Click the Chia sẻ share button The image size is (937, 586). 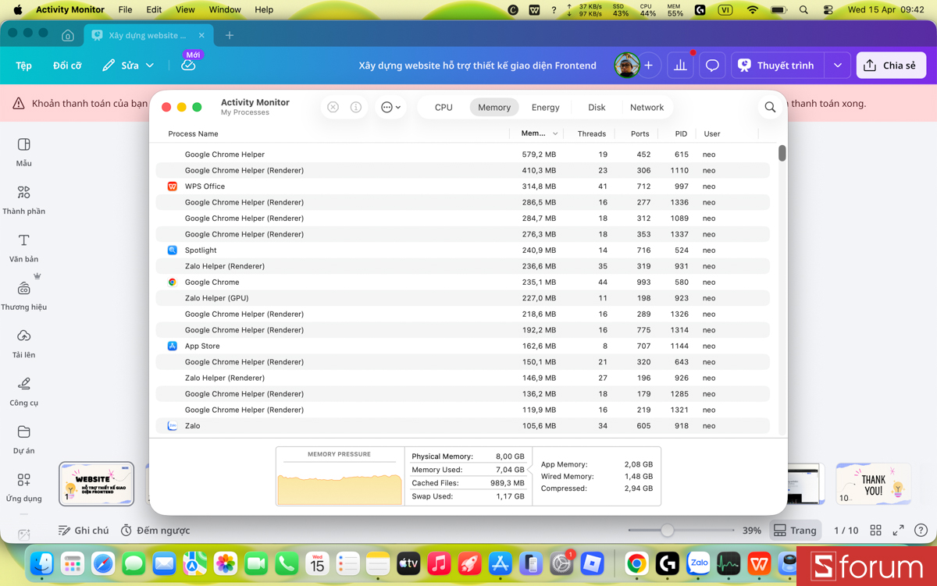pos(891,66)
